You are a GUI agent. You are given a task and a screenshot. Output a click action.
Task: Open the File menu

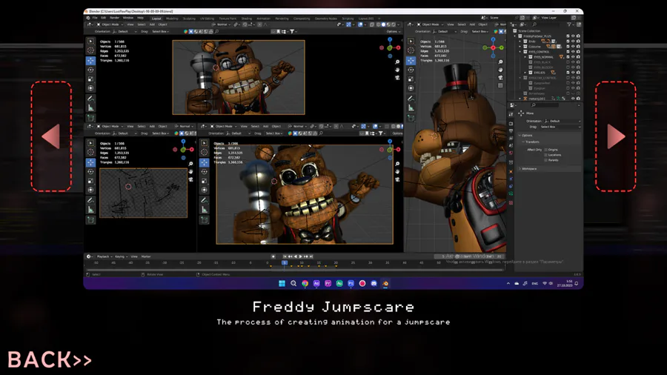pos(95,18)
